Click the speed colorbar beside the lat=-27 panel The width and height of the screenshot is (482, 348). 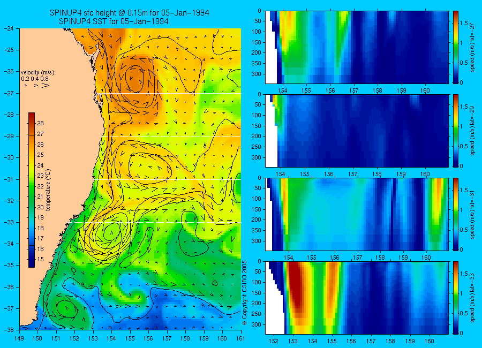(x=456, y=47)
